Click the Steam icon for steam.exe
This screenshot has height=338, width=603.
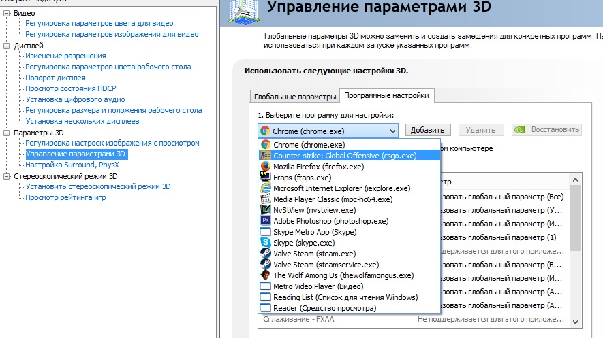[x=265, y=253]
